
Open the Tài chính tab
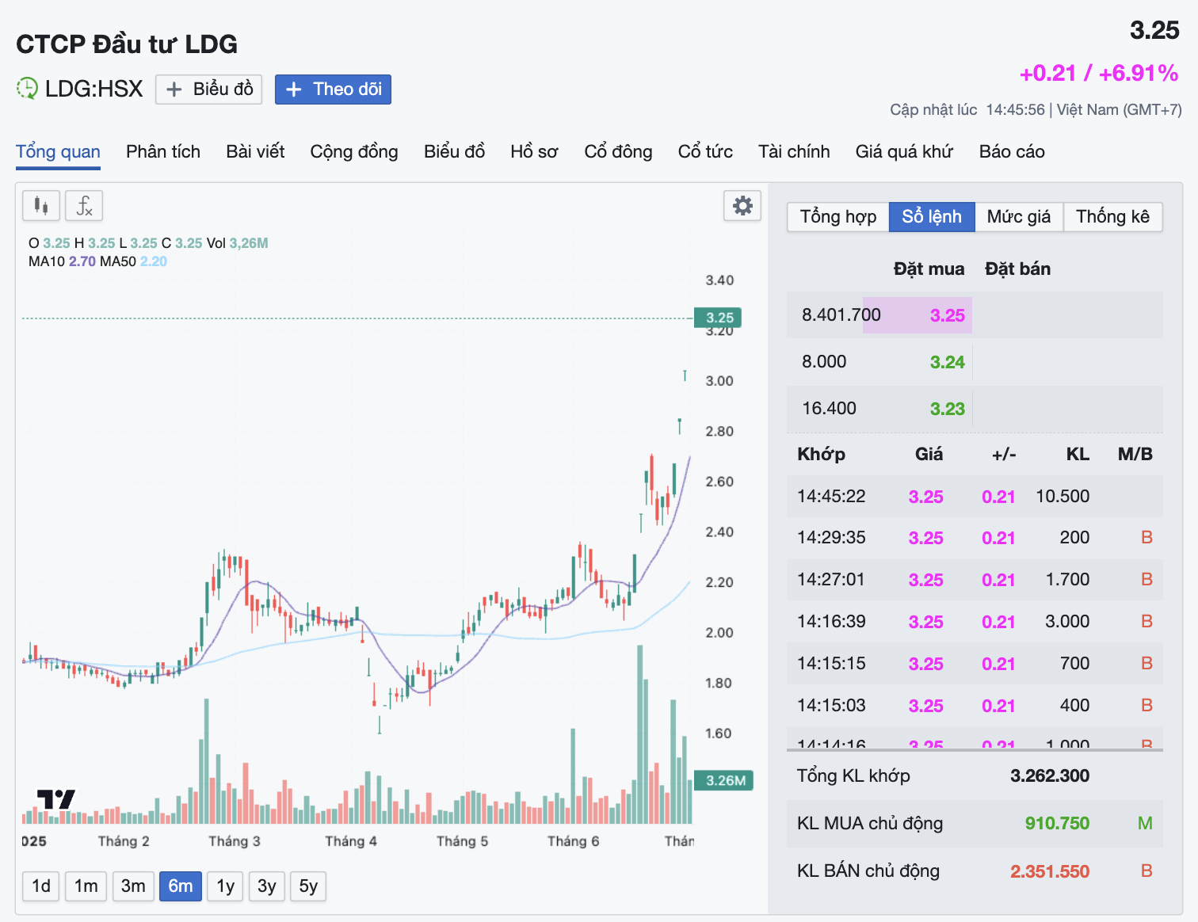[x=794, y=151]
